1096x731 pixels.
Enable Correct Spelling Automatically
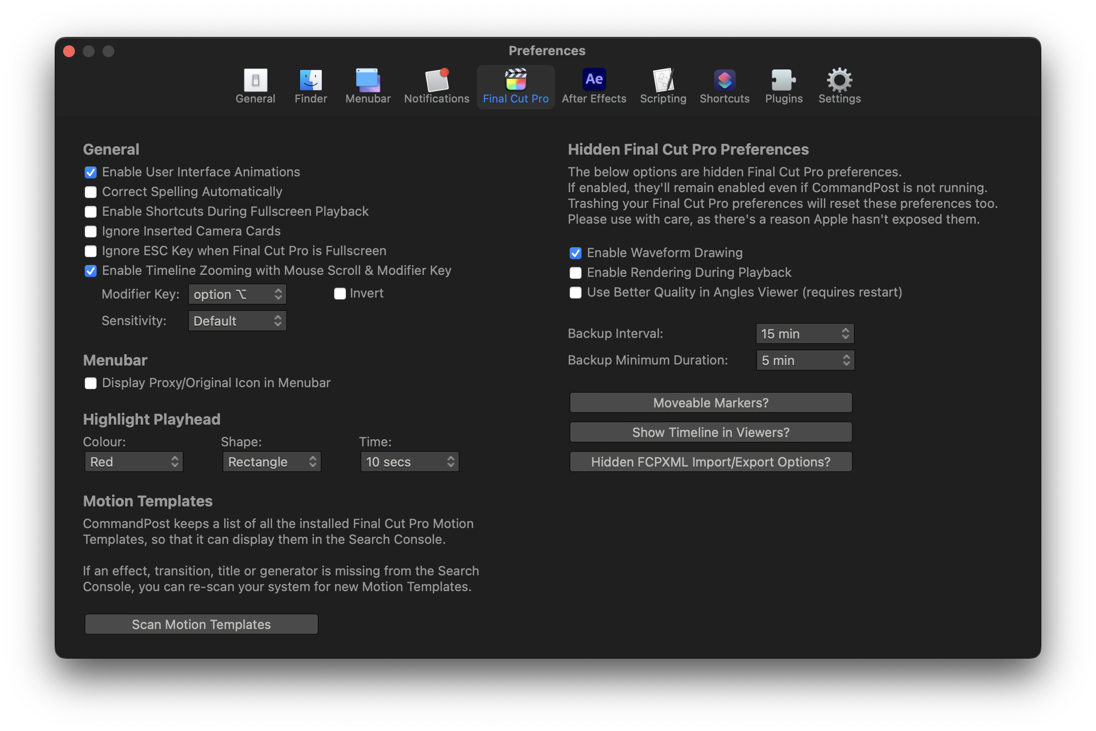coord(91,192)
